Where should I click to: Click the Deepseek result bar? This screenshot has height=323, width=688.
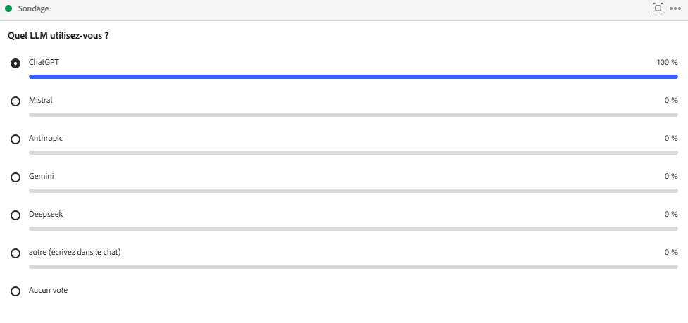[x=352, y=229]
